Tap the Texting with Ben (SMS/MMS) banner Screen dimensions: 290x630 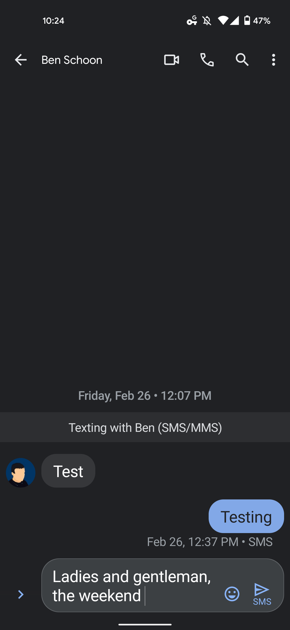[x=145, y=428]
